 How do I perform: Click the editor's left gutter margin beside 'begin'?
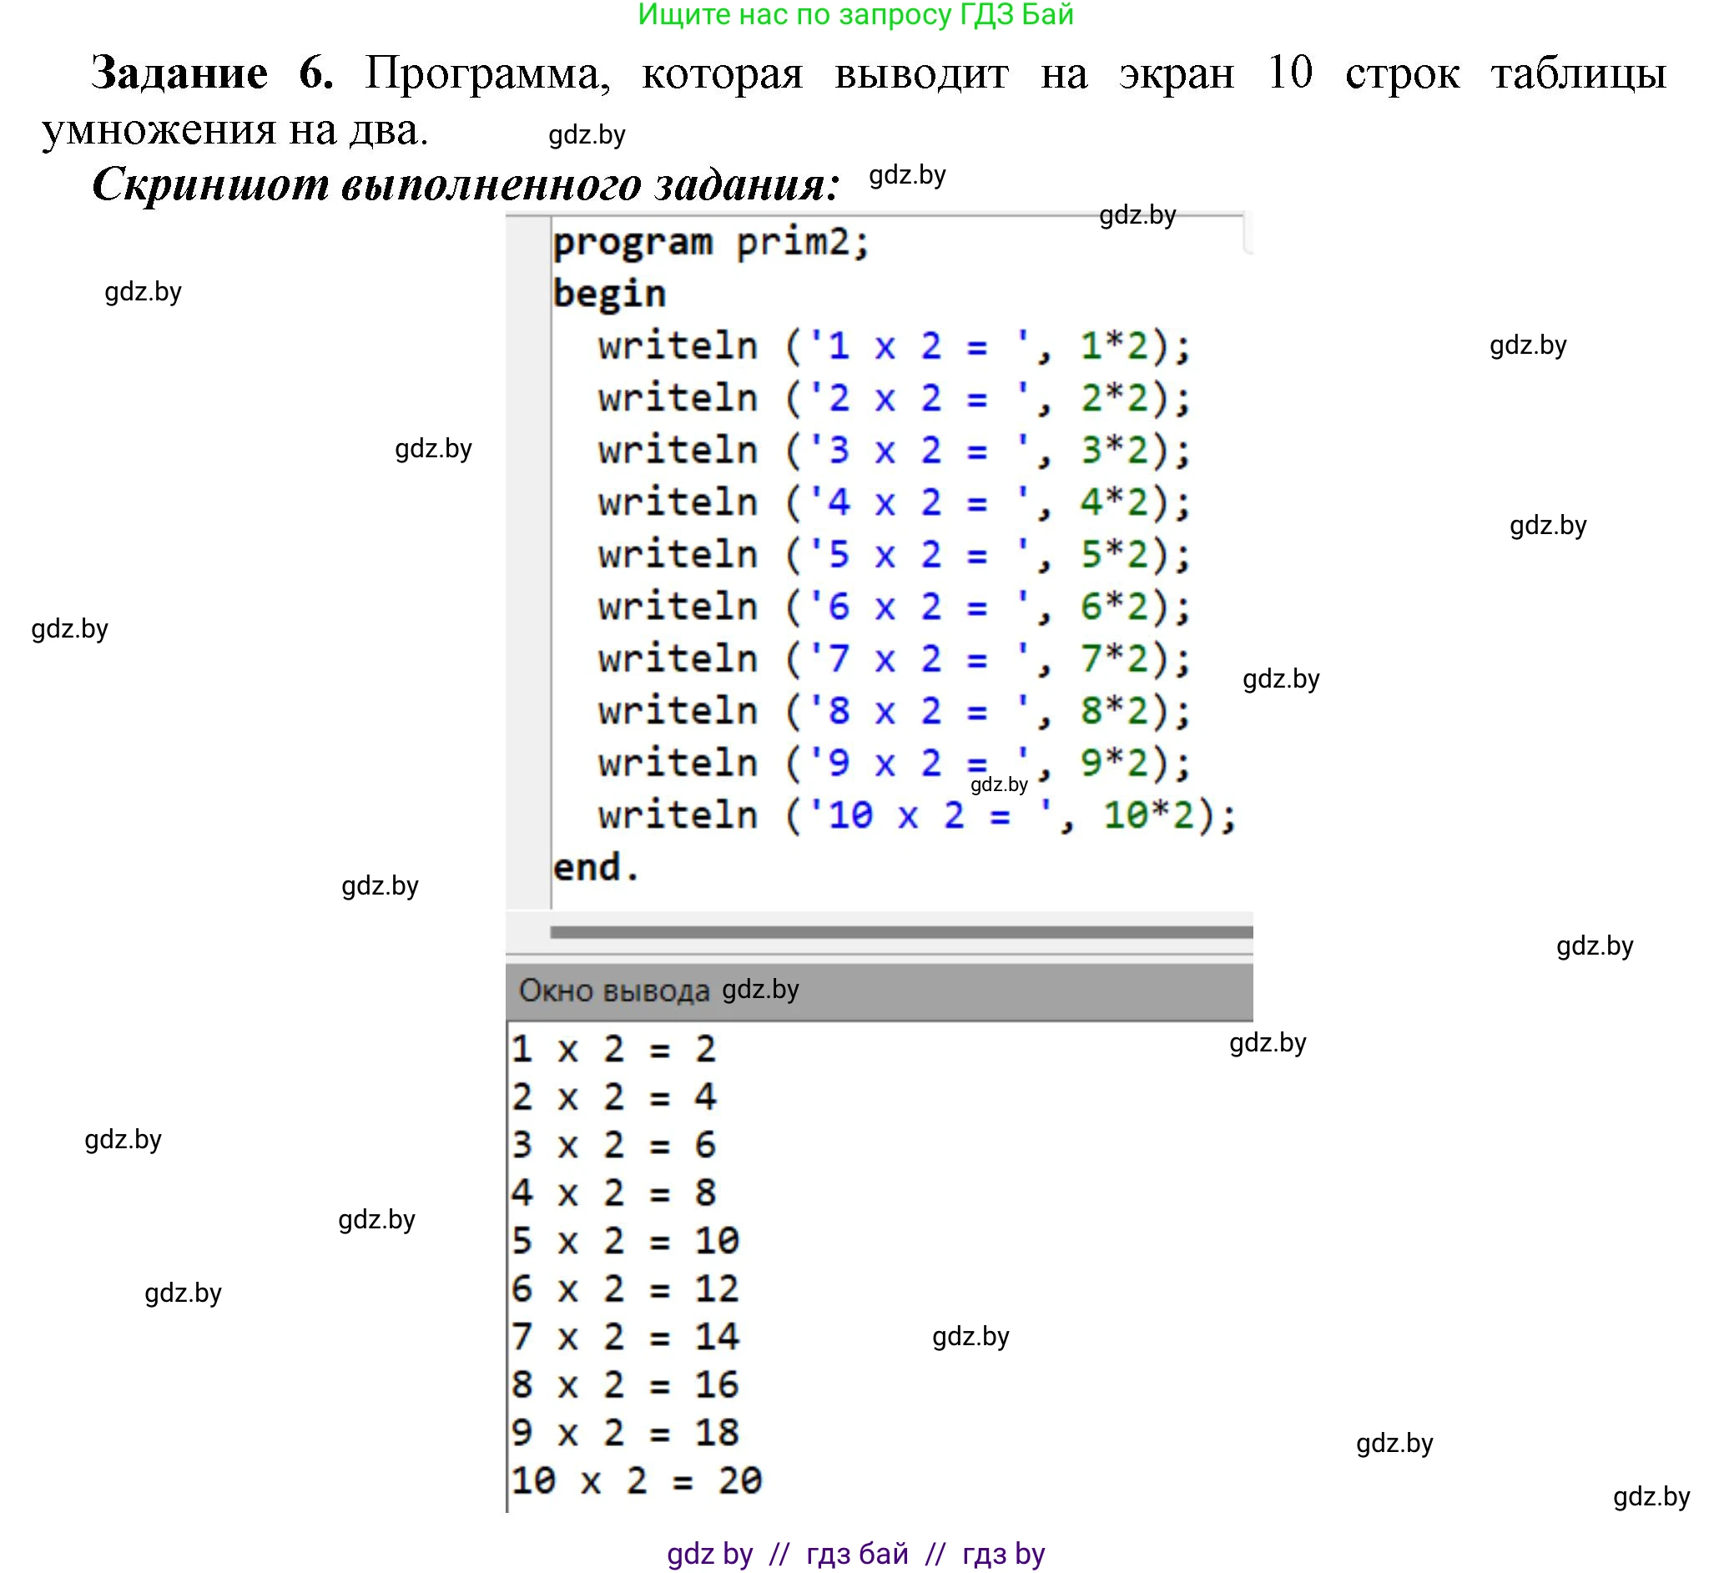tap(527, 294)
